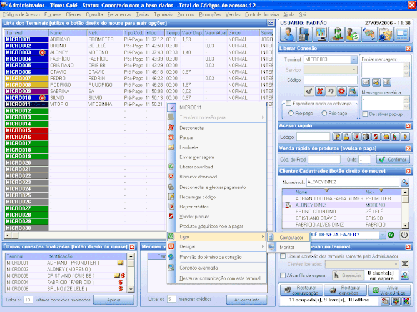Select the MICRO015 terminal row

point(26,130)
